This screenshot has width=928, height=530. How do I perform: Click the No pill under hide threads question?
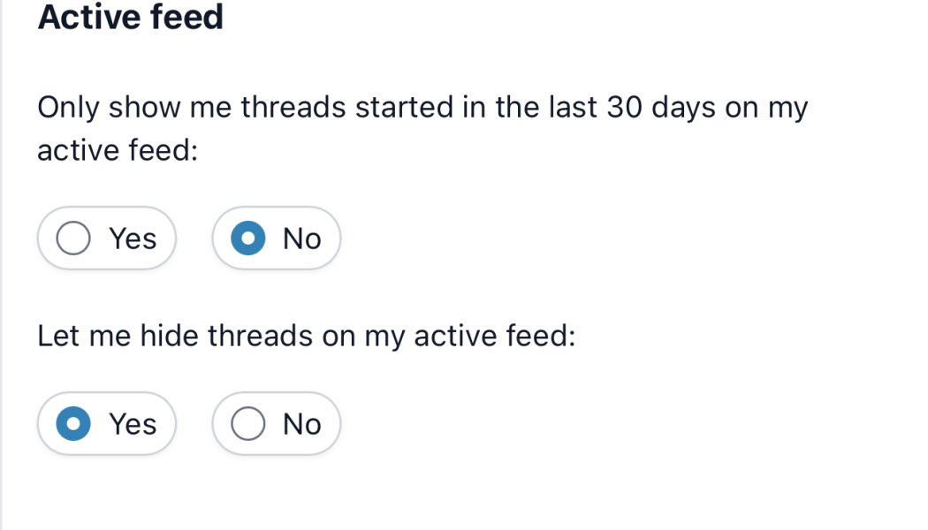point(276,423)
